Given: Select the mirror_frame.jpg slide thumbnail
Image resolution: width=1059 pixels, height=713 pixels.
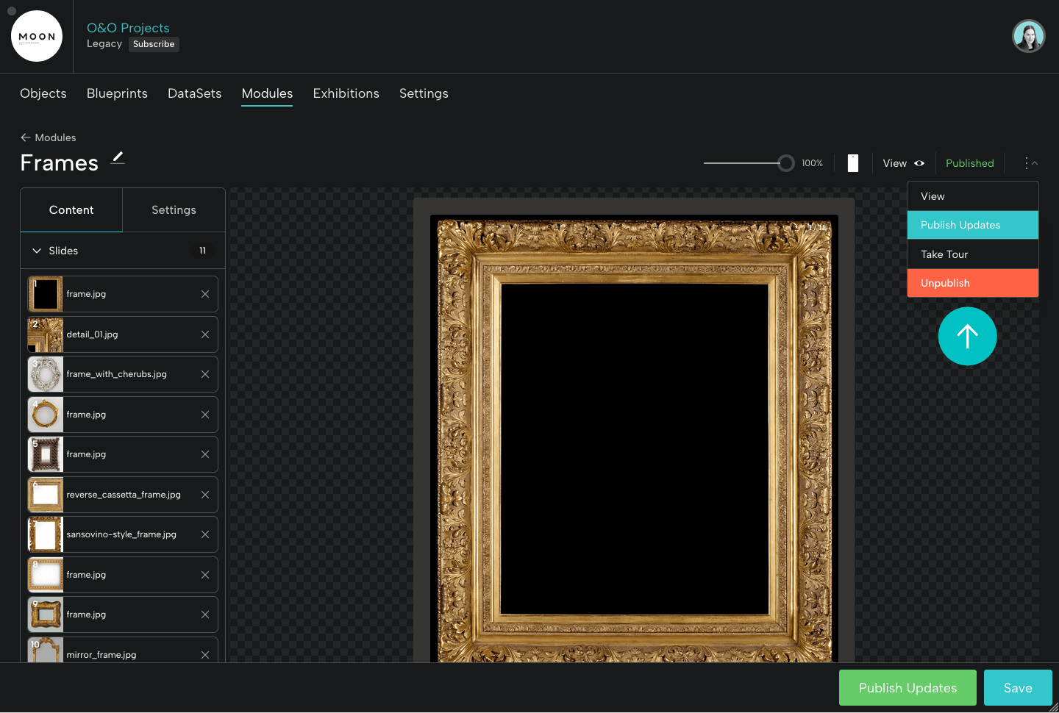Looking at the screenshot, I should (x=45, y=652).
